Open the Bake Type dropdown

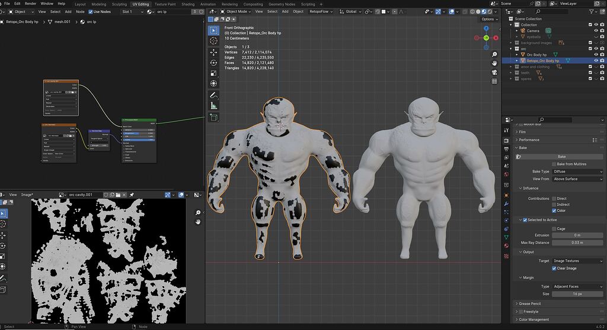point(577,172)
